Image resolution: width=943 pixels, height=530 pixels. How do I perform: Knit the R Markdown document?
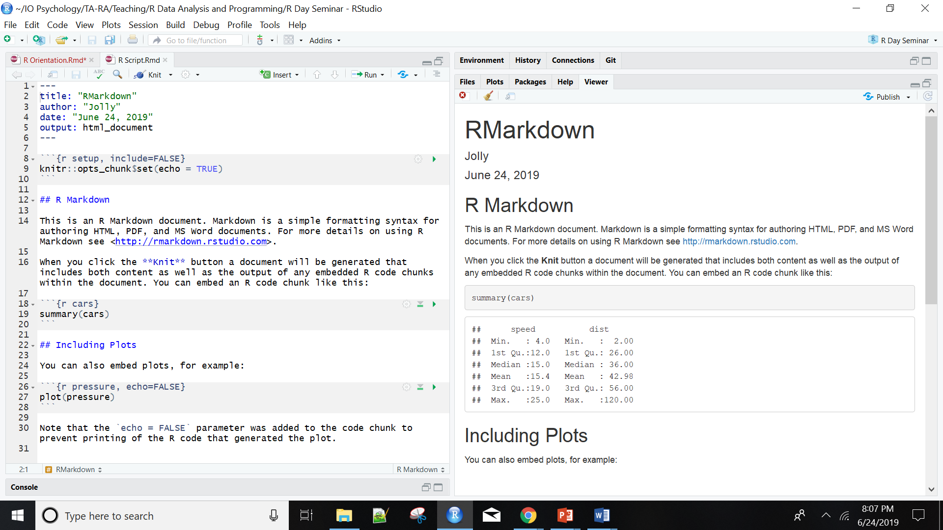(x=148, y=75)
